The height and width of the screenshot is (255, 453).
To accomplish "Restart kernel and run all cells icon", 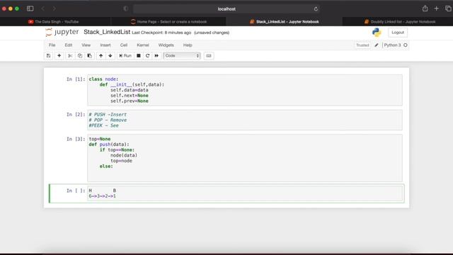I will (x=156, y=55).
